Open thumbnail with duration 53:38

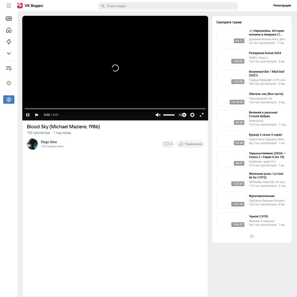click(231, 139)
